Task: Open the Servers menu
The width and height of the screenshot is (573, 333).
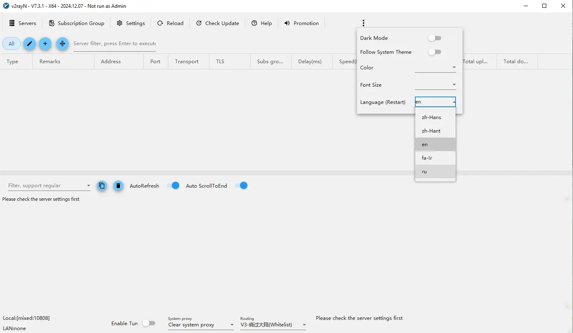Action: point(23,23)
